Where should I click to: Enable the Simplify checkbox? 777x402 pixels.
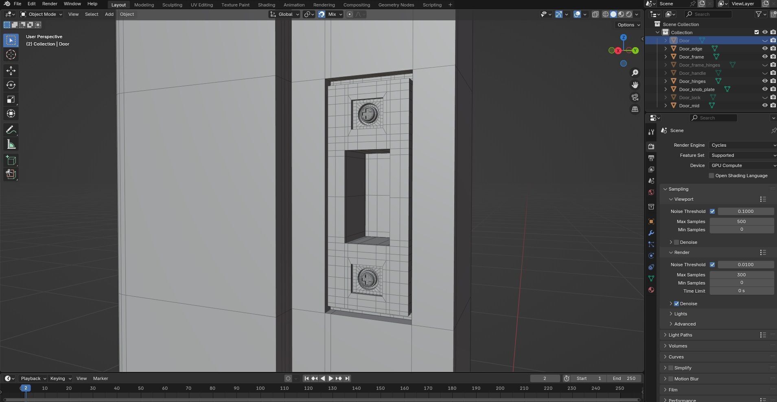click(671, 368)
